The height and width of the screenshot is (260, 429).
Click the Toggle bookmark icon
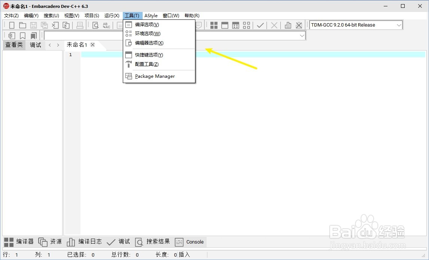point(23,36)
